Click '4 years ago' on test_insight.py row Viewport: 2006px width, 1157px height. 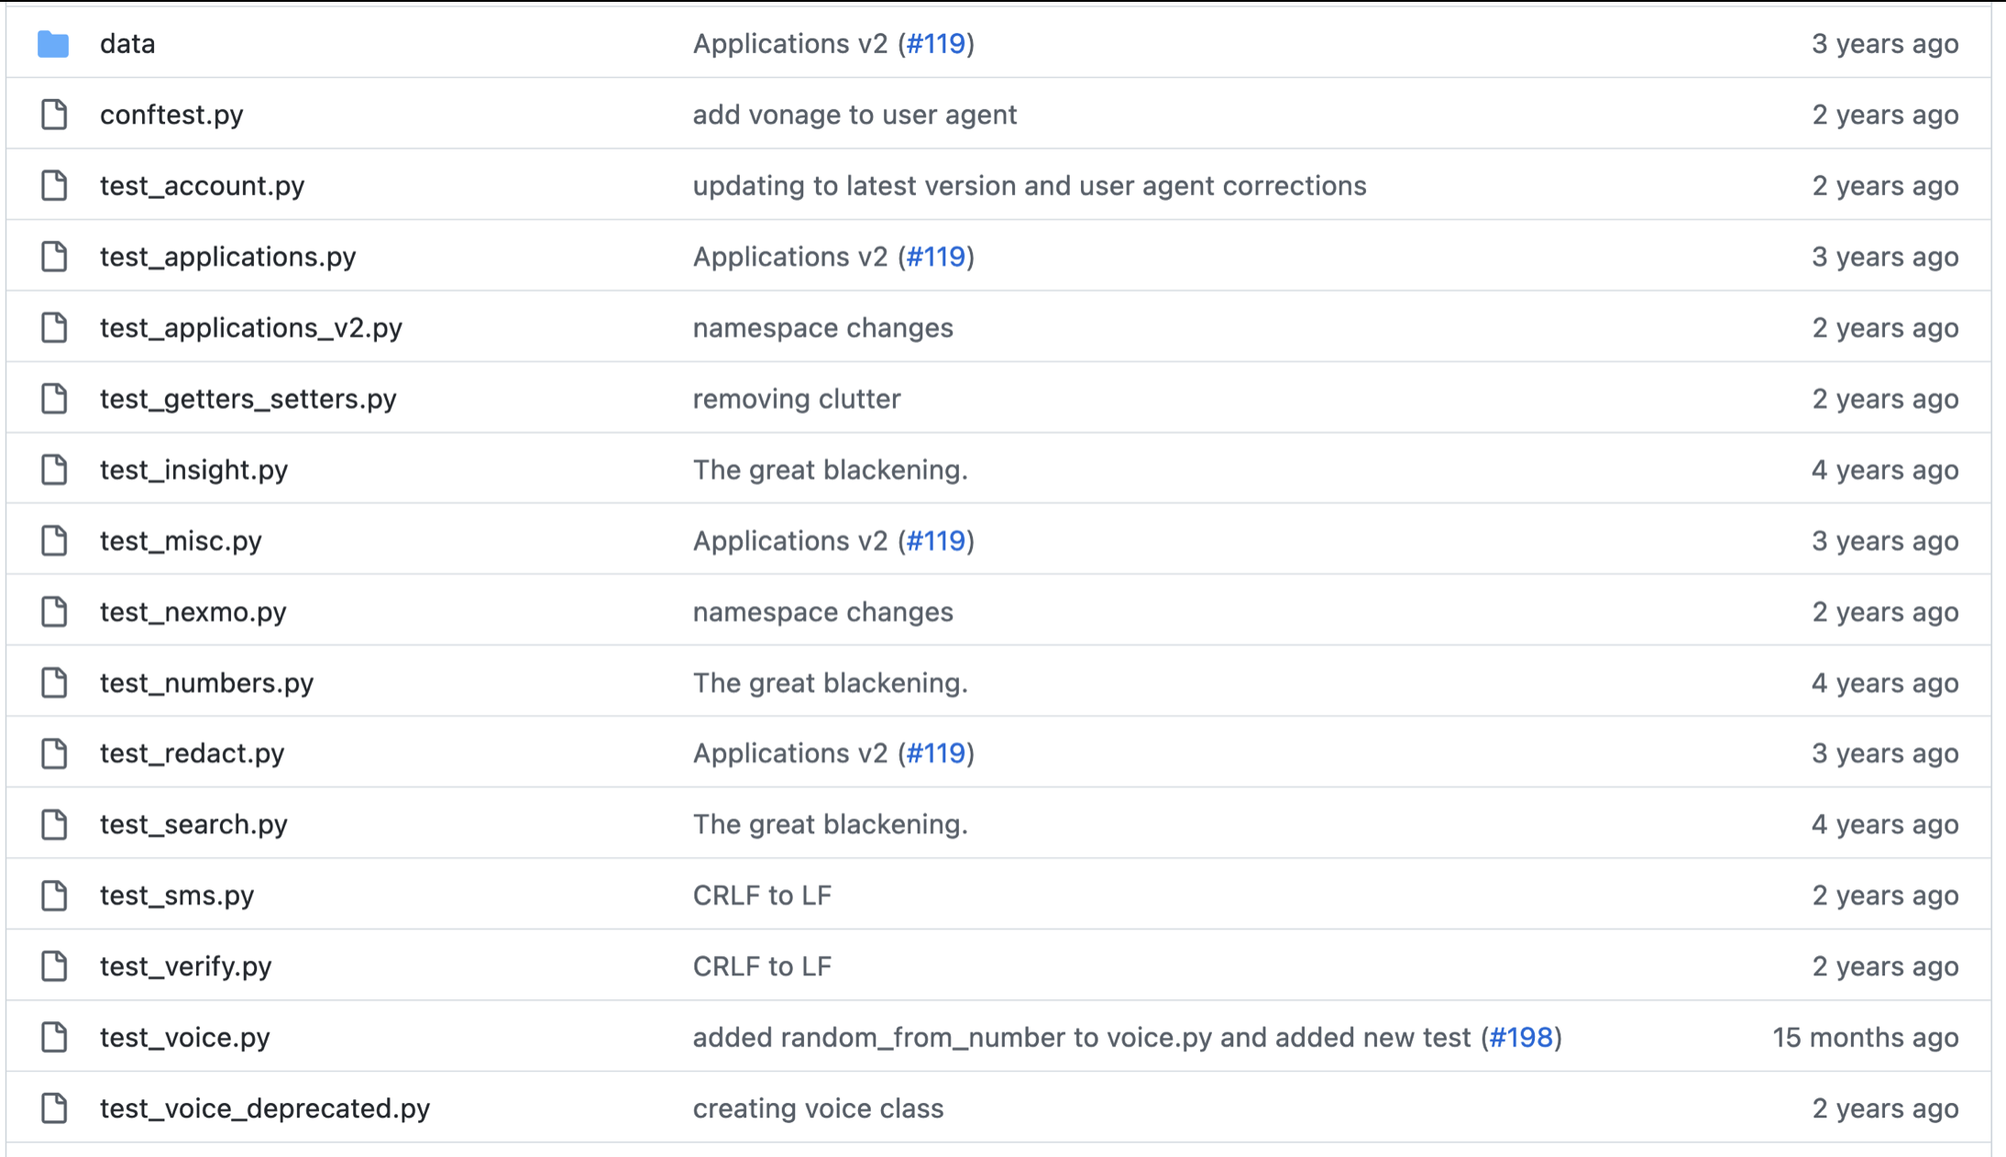[1885, 469]
